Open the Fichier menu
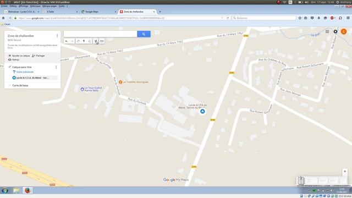This screenshot has height=198, width=352. click(4, 6)
